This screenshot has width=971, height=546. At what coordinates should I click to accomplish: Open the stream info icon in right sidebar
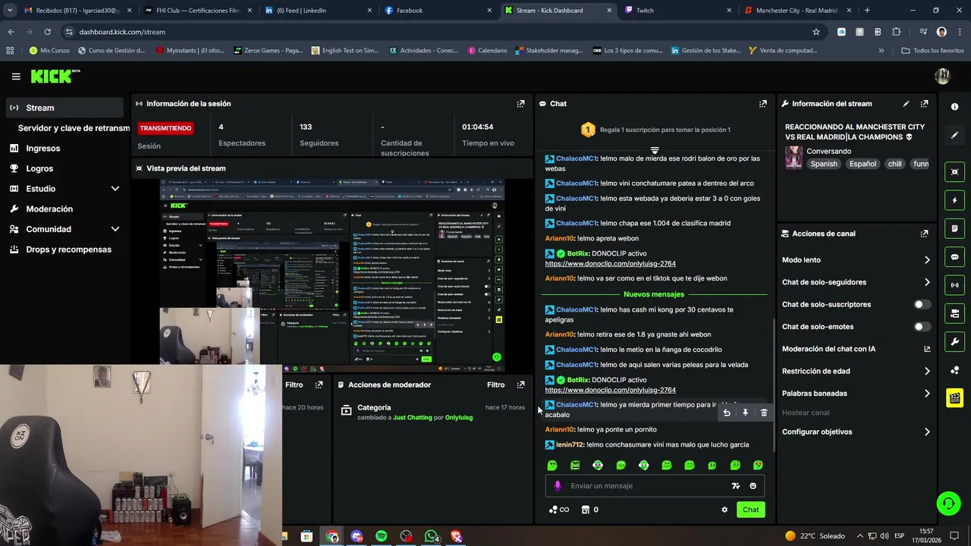(954, 107)
